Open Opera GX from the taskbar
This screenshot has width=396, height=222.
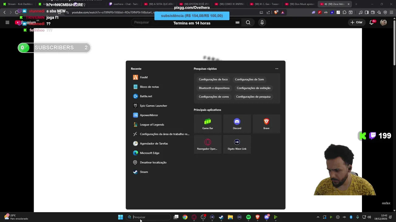[194, 217]
